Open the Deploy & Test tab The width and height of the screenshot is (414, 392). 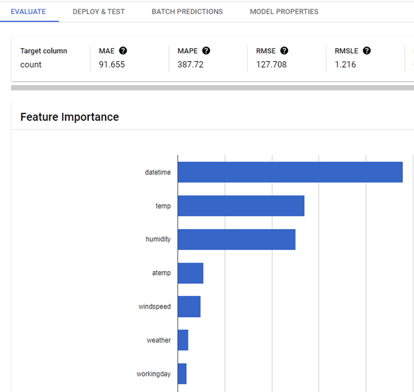tap(99, 11)
